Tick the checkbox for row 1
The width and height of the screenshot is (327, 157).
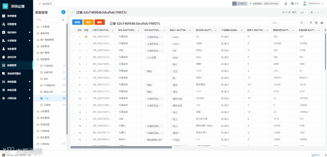[x=73, y=37]
